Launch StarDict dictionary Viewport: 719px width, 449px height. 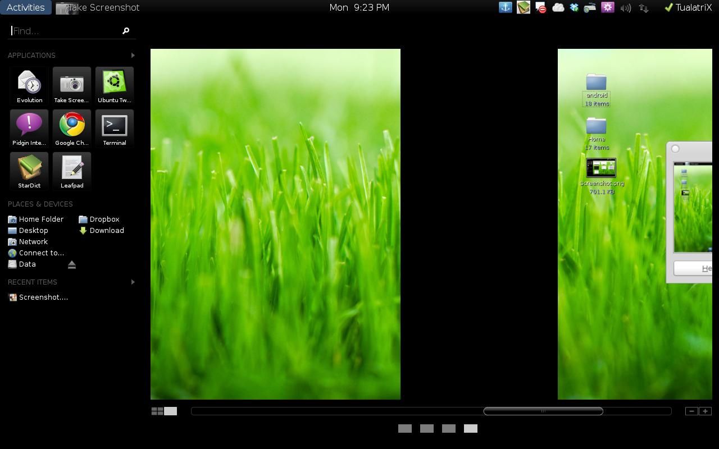point(29,171)
